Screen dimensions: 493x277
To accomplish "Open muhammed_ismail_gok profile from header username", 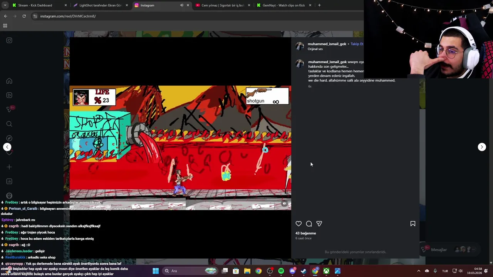I will [x=327, y=44].
